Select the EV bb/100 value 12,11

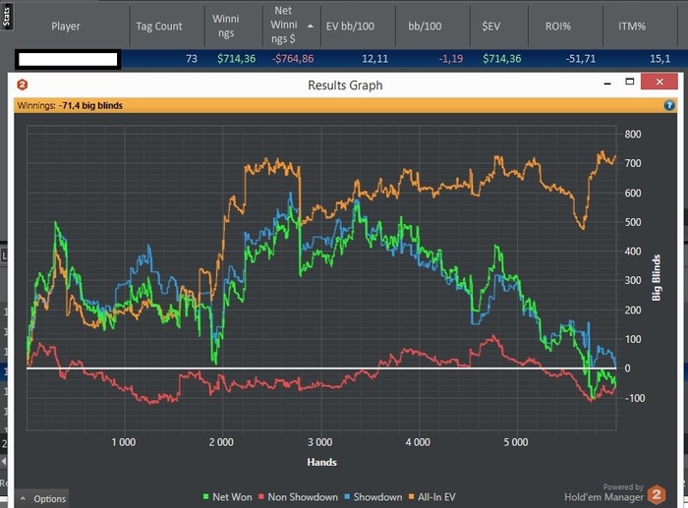coord(374,58)
